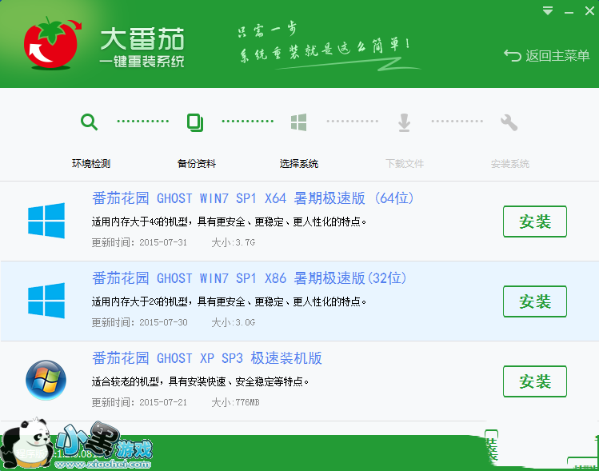599x471 pixels.
Task: Install the GHOST XP SP3 system
Action: tap(535, 381)
